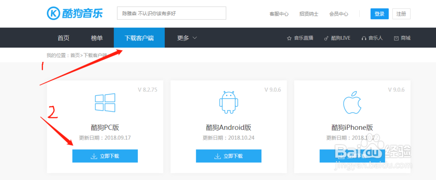Screen dimensions: 436x180
Task: Focus the song search input field
Action: coord(171,13)
